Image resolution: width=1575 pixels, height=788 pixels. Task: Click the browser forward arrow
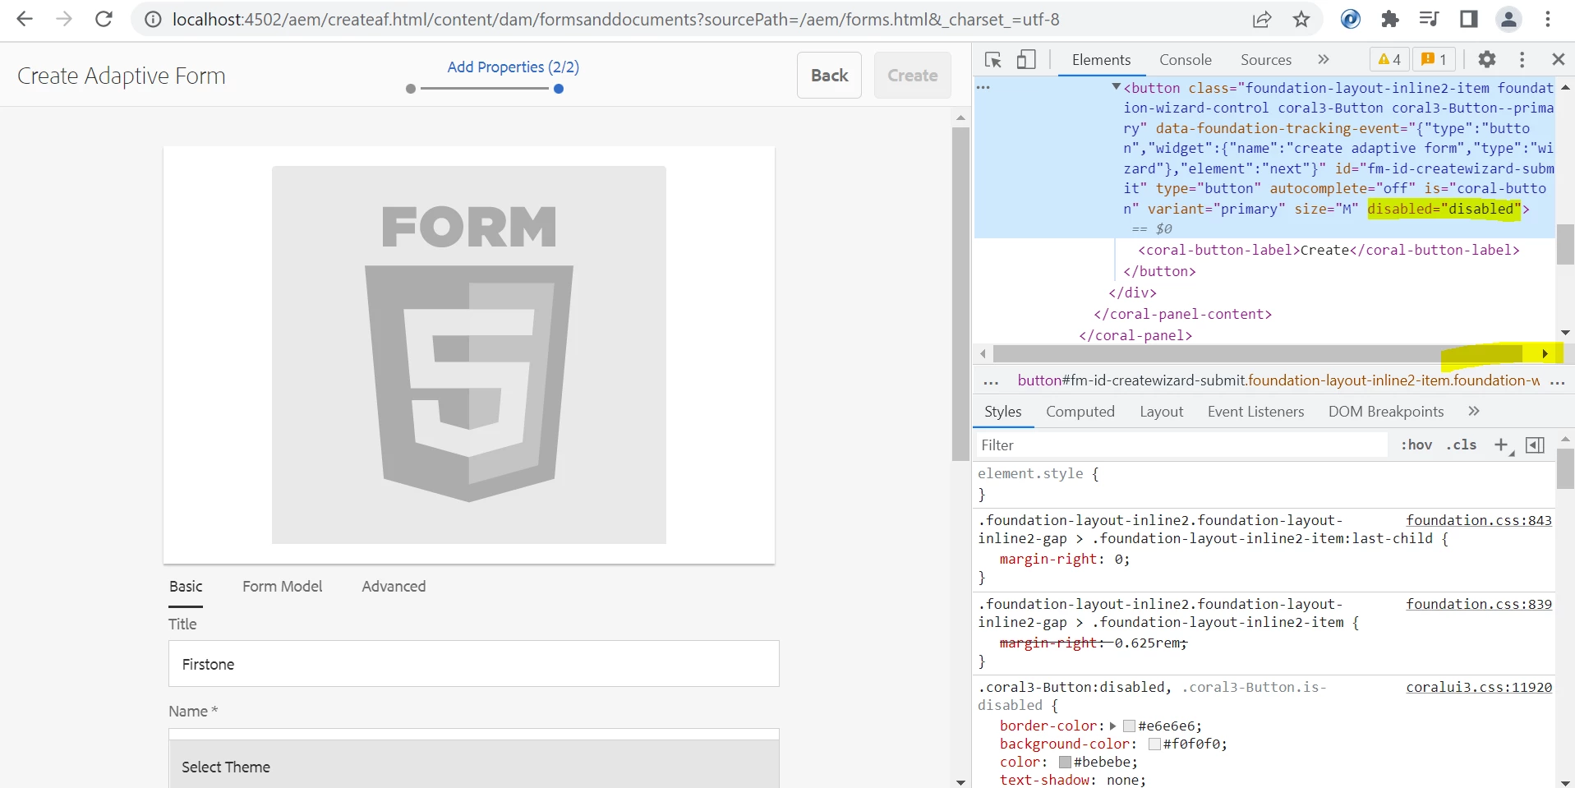point(64,19)
